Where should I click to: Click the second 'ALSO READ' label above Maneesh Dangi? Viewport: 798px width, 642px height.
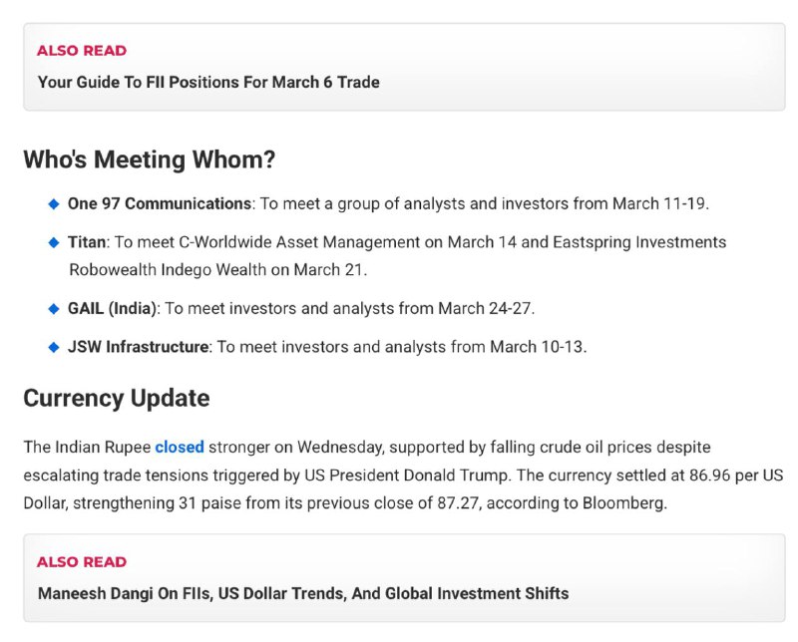click(82, 561)
